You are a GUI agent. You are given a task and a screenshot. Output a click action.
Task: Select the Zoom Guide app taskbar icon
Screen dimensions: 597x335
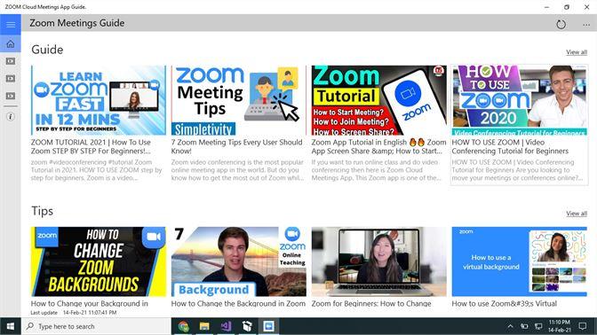point(268,326)
